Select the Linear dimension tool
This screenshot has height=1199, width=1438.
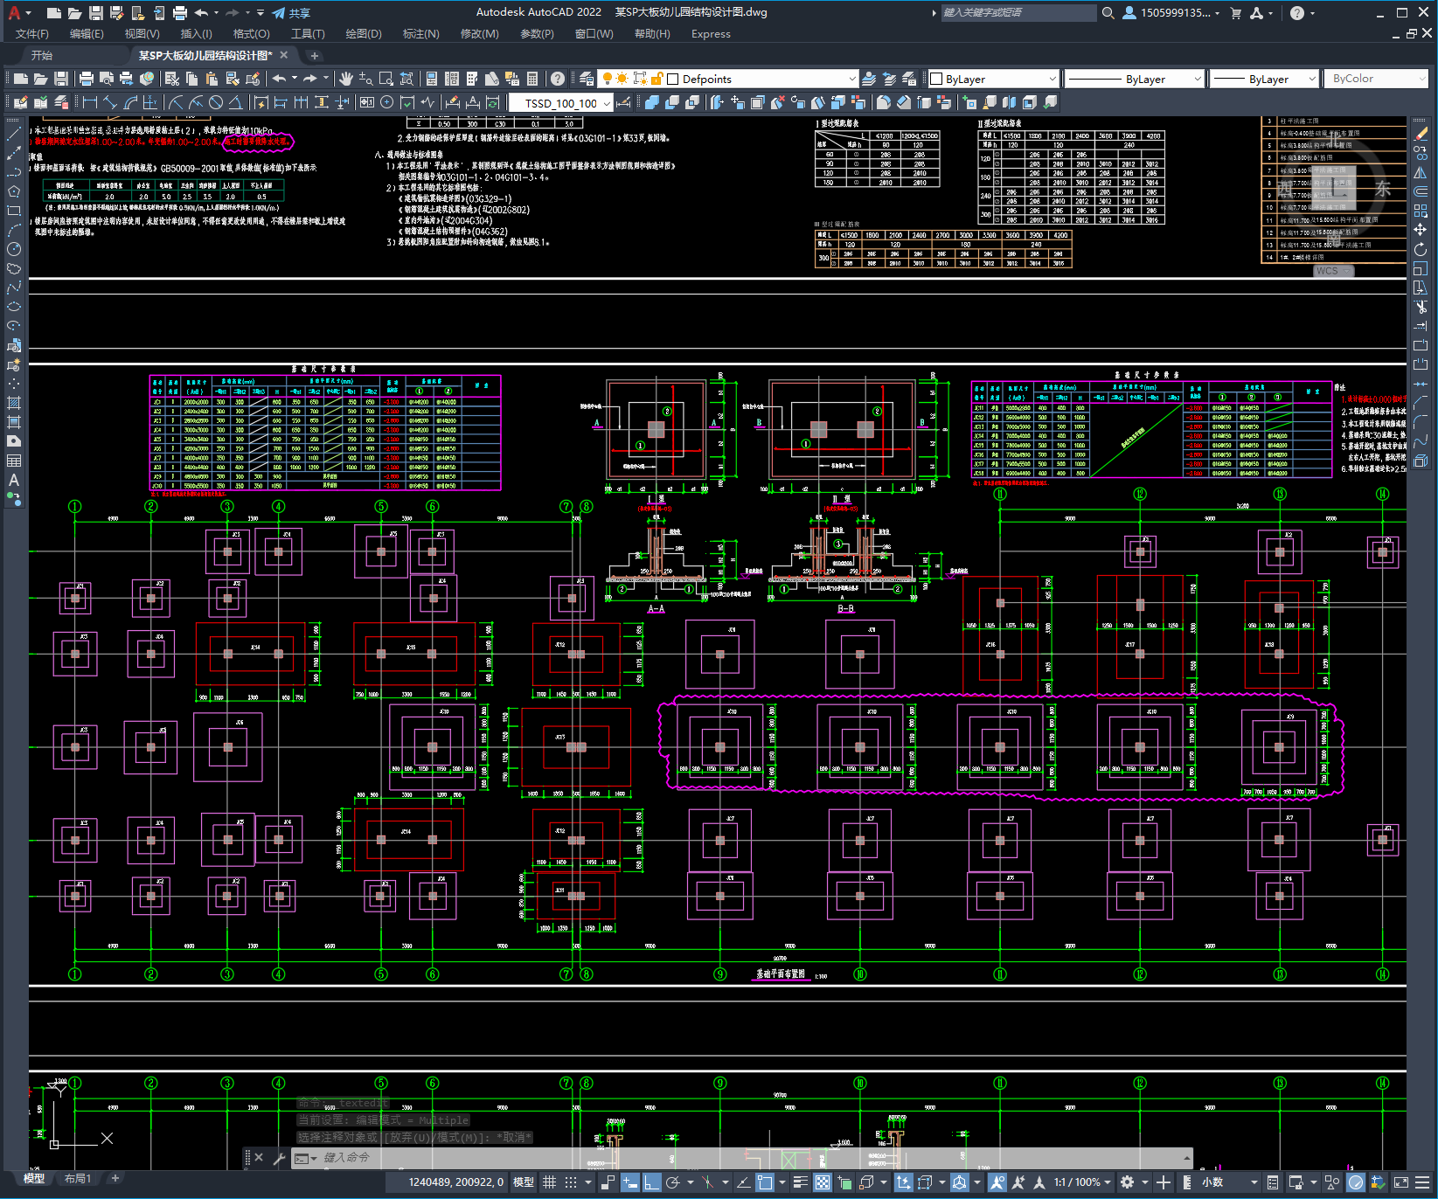[90, 102]
